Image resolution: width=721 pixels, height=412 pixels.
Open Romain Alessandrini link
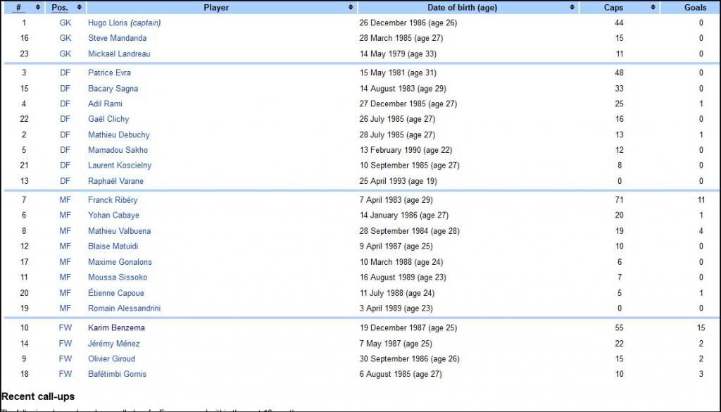pyautogui.click(x=124, y=308)
